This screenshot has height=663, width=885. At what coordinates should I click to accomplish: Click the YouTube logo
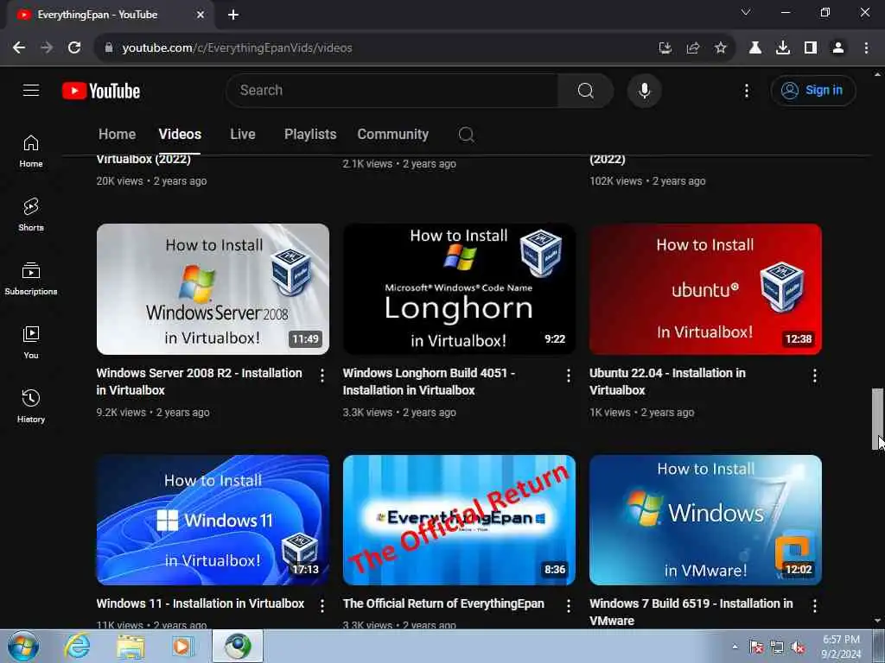[101, 91]
